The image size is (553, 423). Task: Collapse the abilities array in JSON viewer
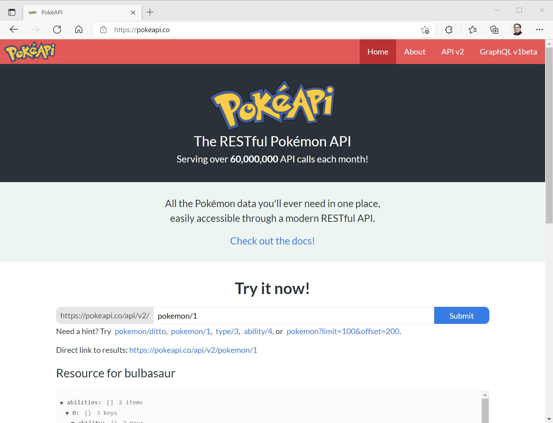point(61,403)
